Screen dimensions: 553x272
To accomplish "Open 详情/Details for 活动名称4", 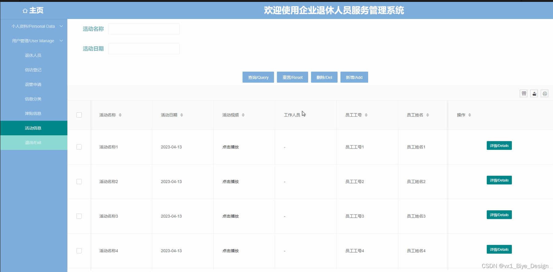I will point(499,249).
